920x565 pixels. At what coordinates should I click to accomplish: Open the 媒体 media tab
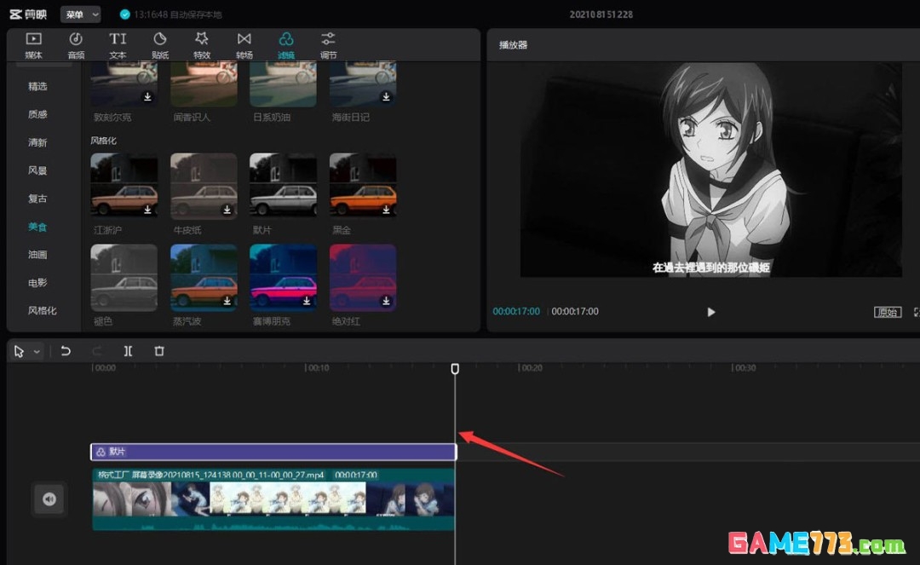[x=33, y=45]
